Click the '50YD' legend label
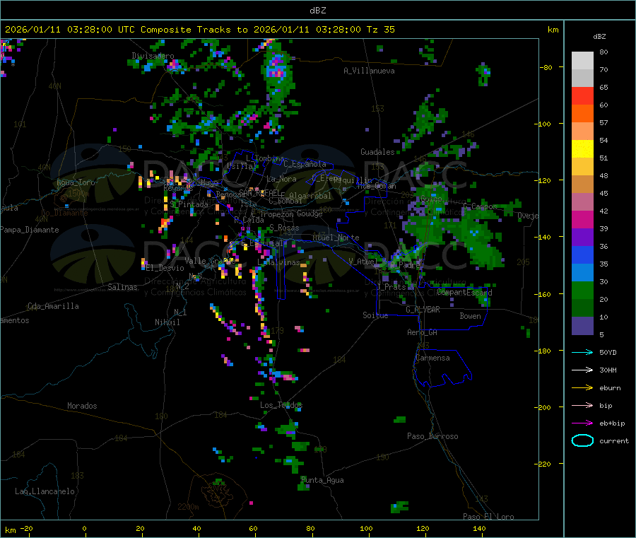This screenshot has width=636, height=538. (608, 352)
